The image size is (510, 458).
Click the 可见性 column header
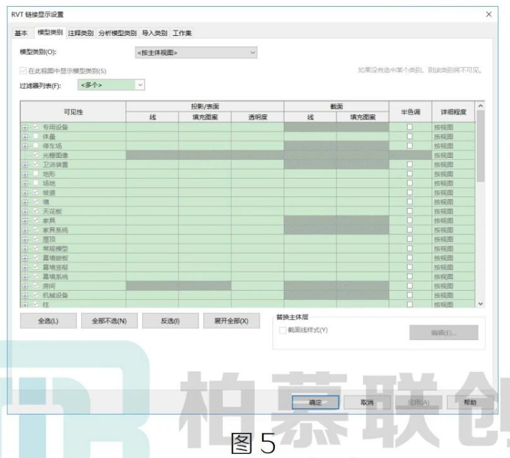(x=73, y=112)
